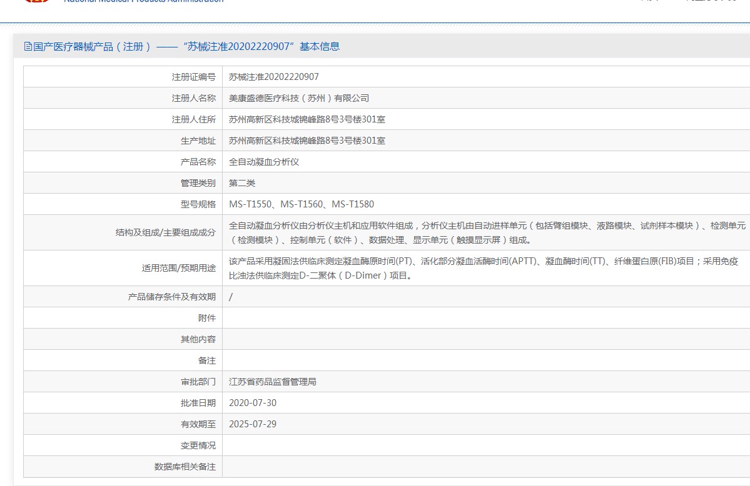Click the document icon beside the page heading
The width and height of the screenshot is (750, 486).
(28, 47)
